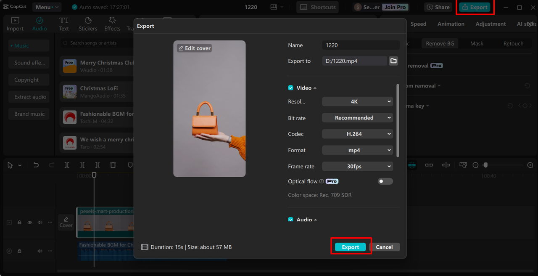Select the Import media tab icon
Viewport: 538px width, 276px height.
(x=15, y=20)
